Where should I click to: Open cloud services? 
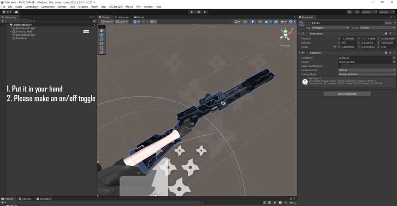click(16, 12)
